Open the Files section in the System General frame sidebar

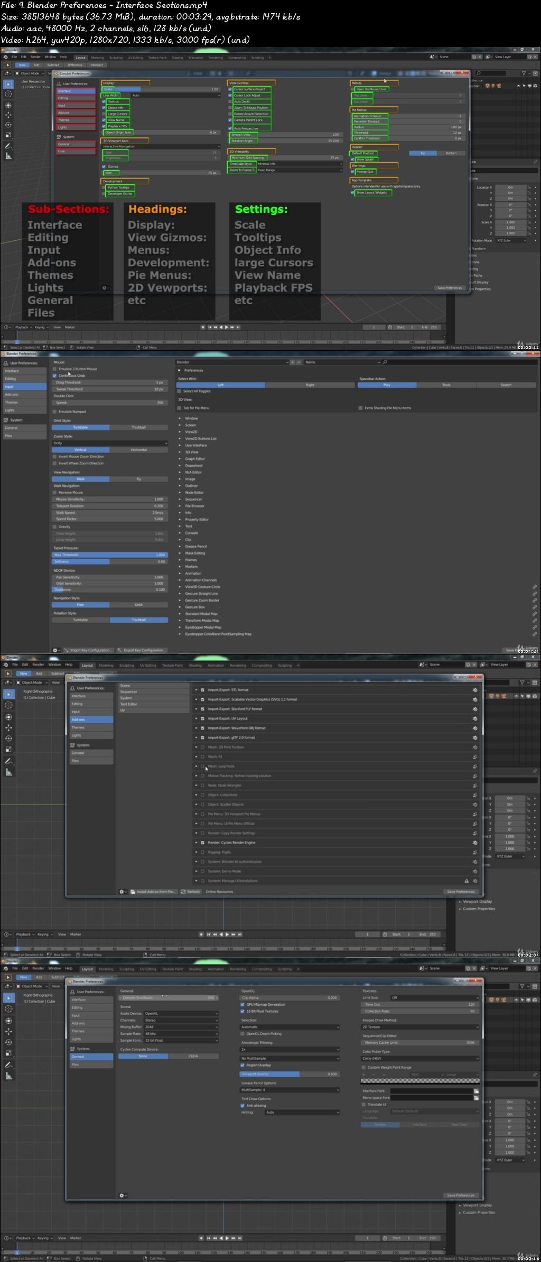tap(91, 1064)
